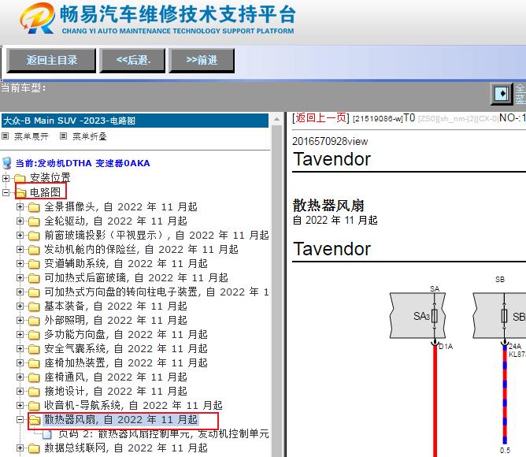Image resolution: width=526 pixels, height=457 pixels.
Task: Click the 安全气囊系统 folder icon
Action: click(34, 349)
